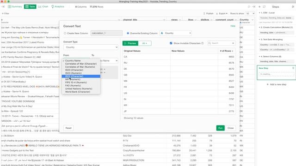Switch to the Summary tab
The height and width of the screenshot is (166, 296).
(x=15, y=6)
